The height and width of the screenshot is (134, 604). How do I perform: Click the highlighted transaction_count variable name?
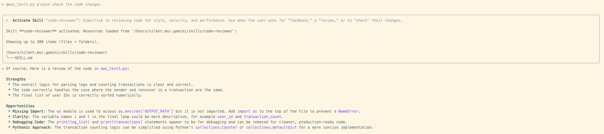pyautogui.click(x=262, y=117)
